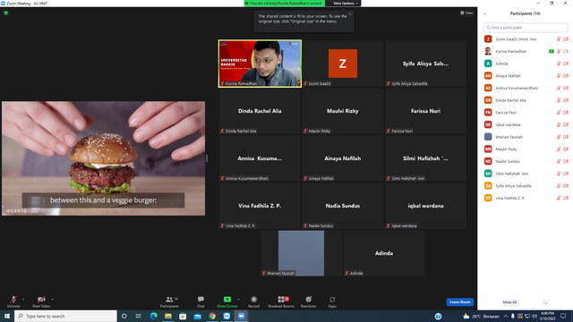573x322 pixels.
Task: Open more options next to Mute All
Action: pos(545,302)
